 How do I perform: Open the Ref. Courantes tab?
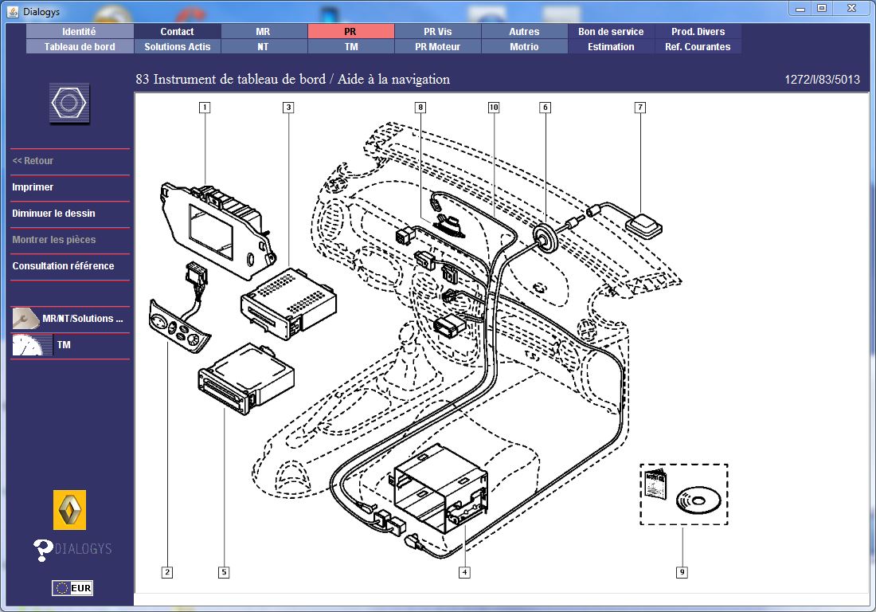pyautogui.click(x=698, y=47)
